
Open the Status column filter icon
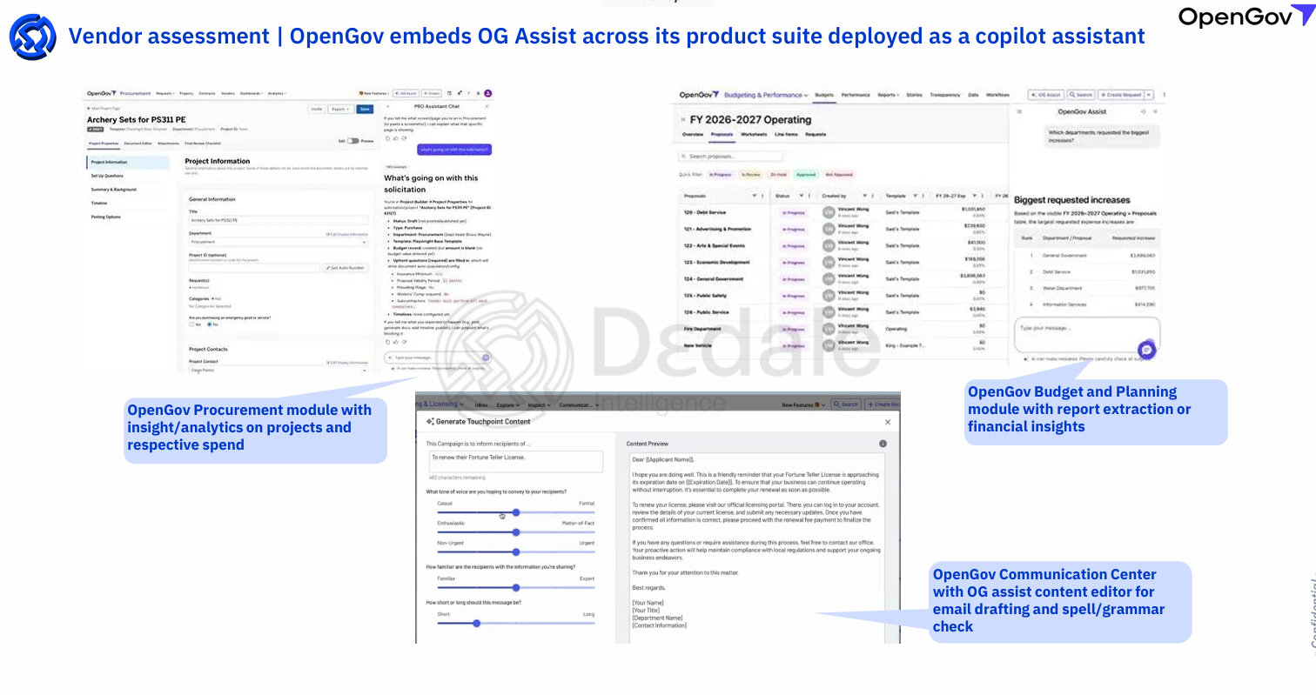pos(801,196)
